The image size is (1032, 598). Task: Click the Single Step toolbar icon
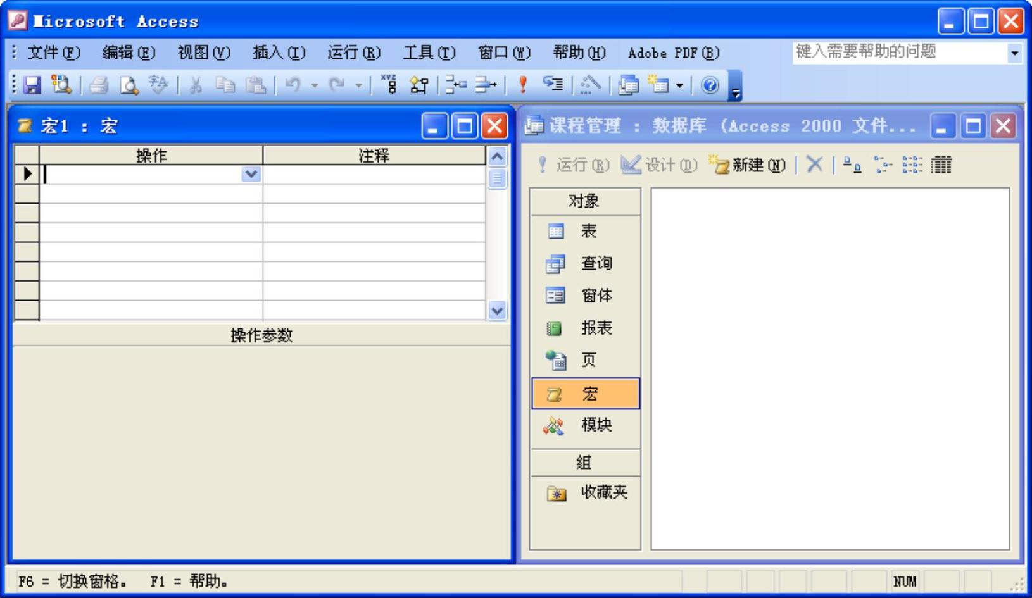click(553, 85)
